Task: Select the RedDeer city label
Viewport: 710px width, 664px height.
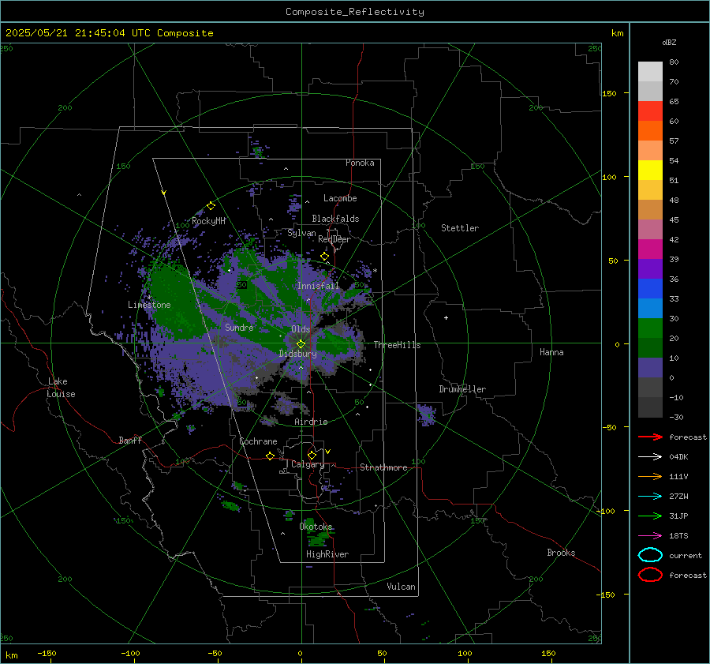Action: [x=334, y=239]
